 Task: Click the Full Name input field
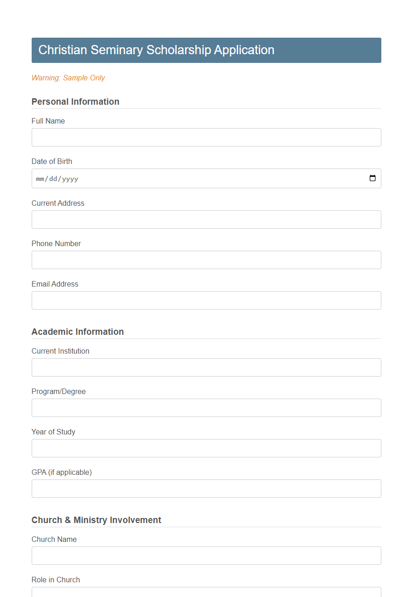[206, 137]
